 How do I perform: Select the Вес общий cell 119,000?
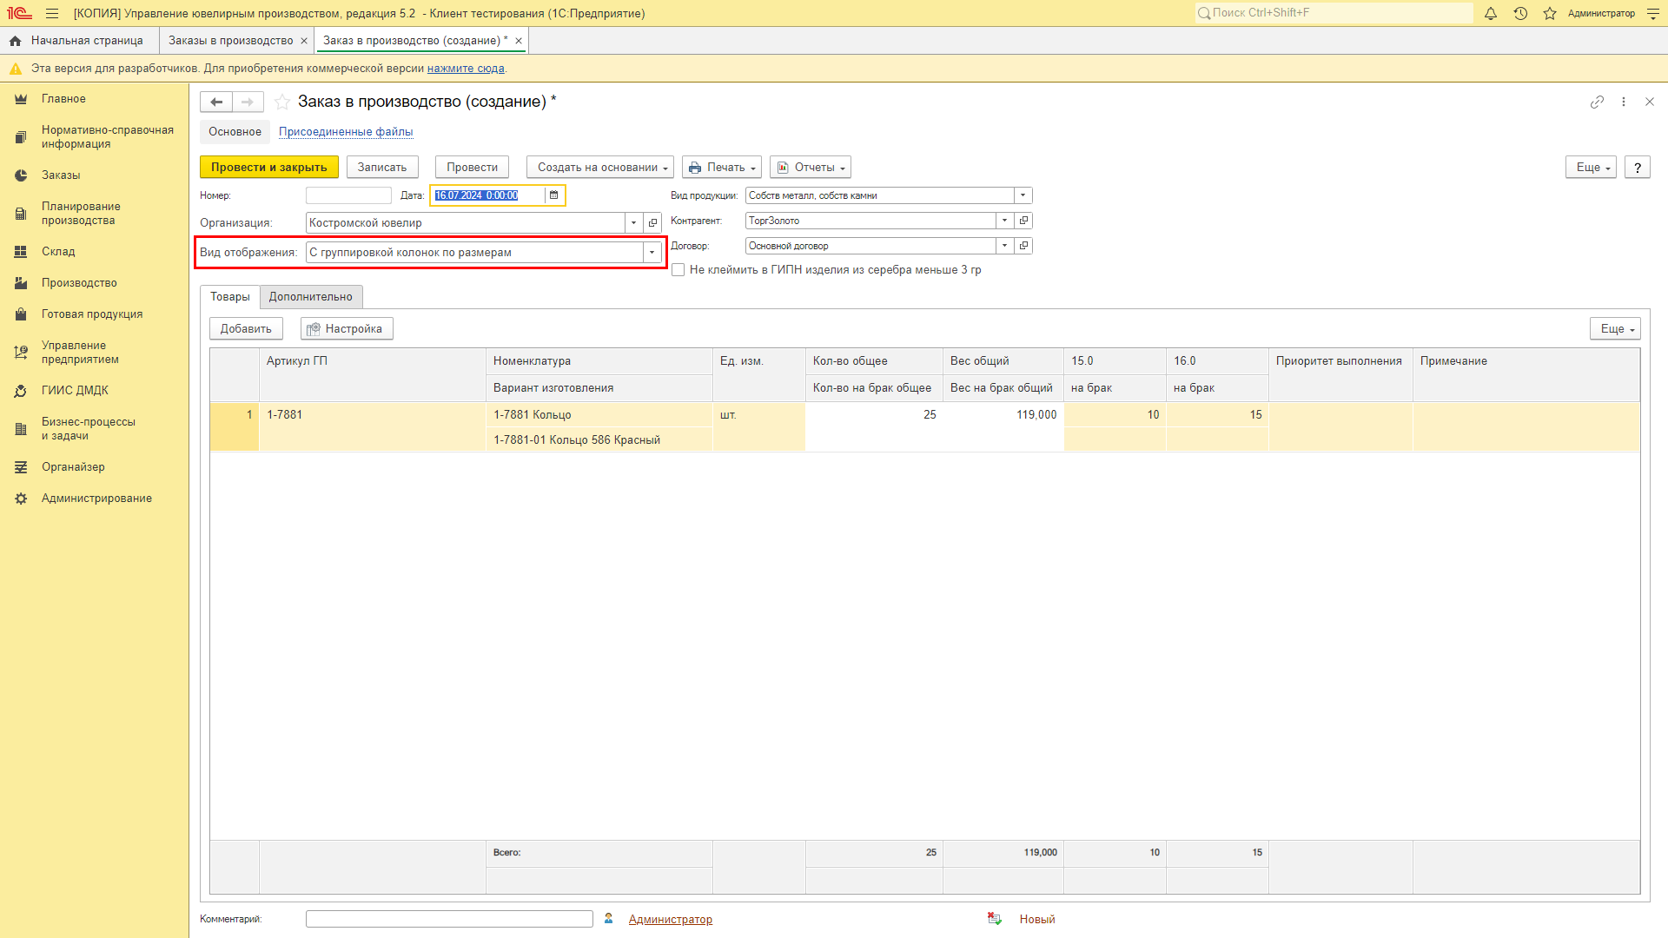pos(1003,415)
